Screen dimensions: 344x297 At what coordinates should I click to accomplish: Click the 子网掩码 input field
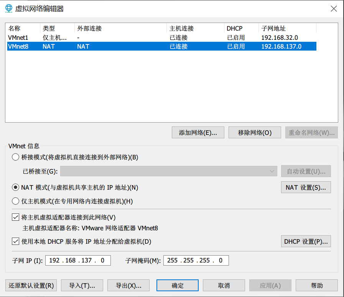pos(196,260)
